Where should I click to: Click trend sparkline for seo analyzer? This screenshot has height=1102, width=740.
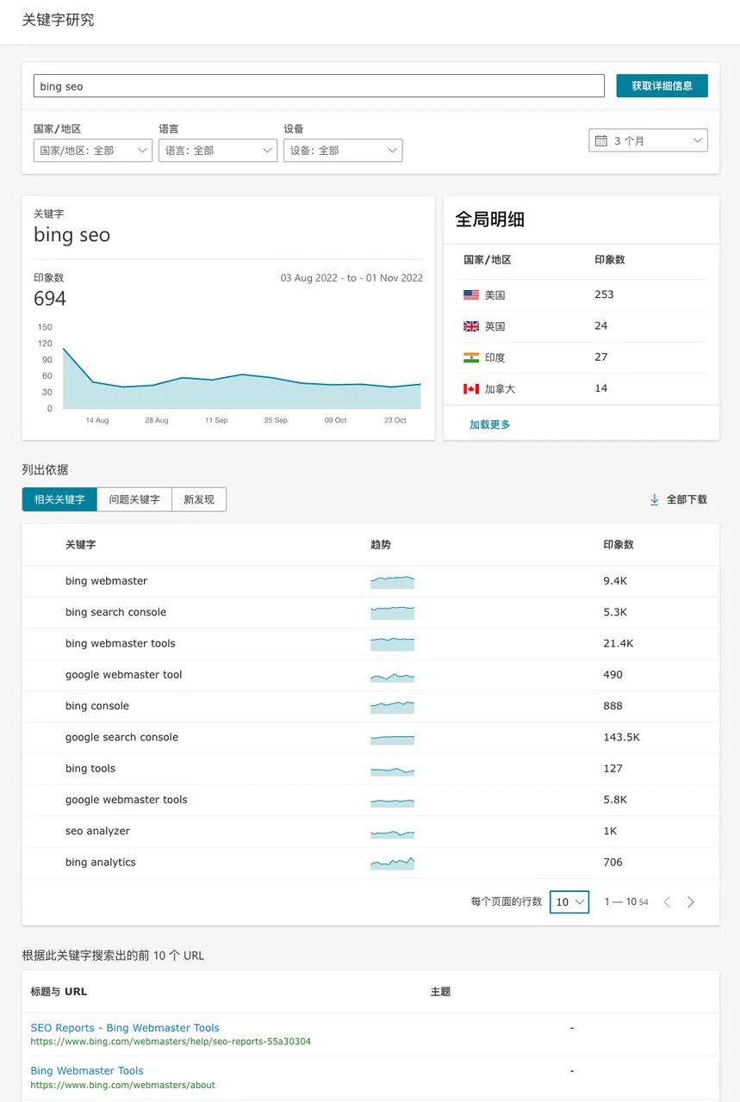(393, 833)
